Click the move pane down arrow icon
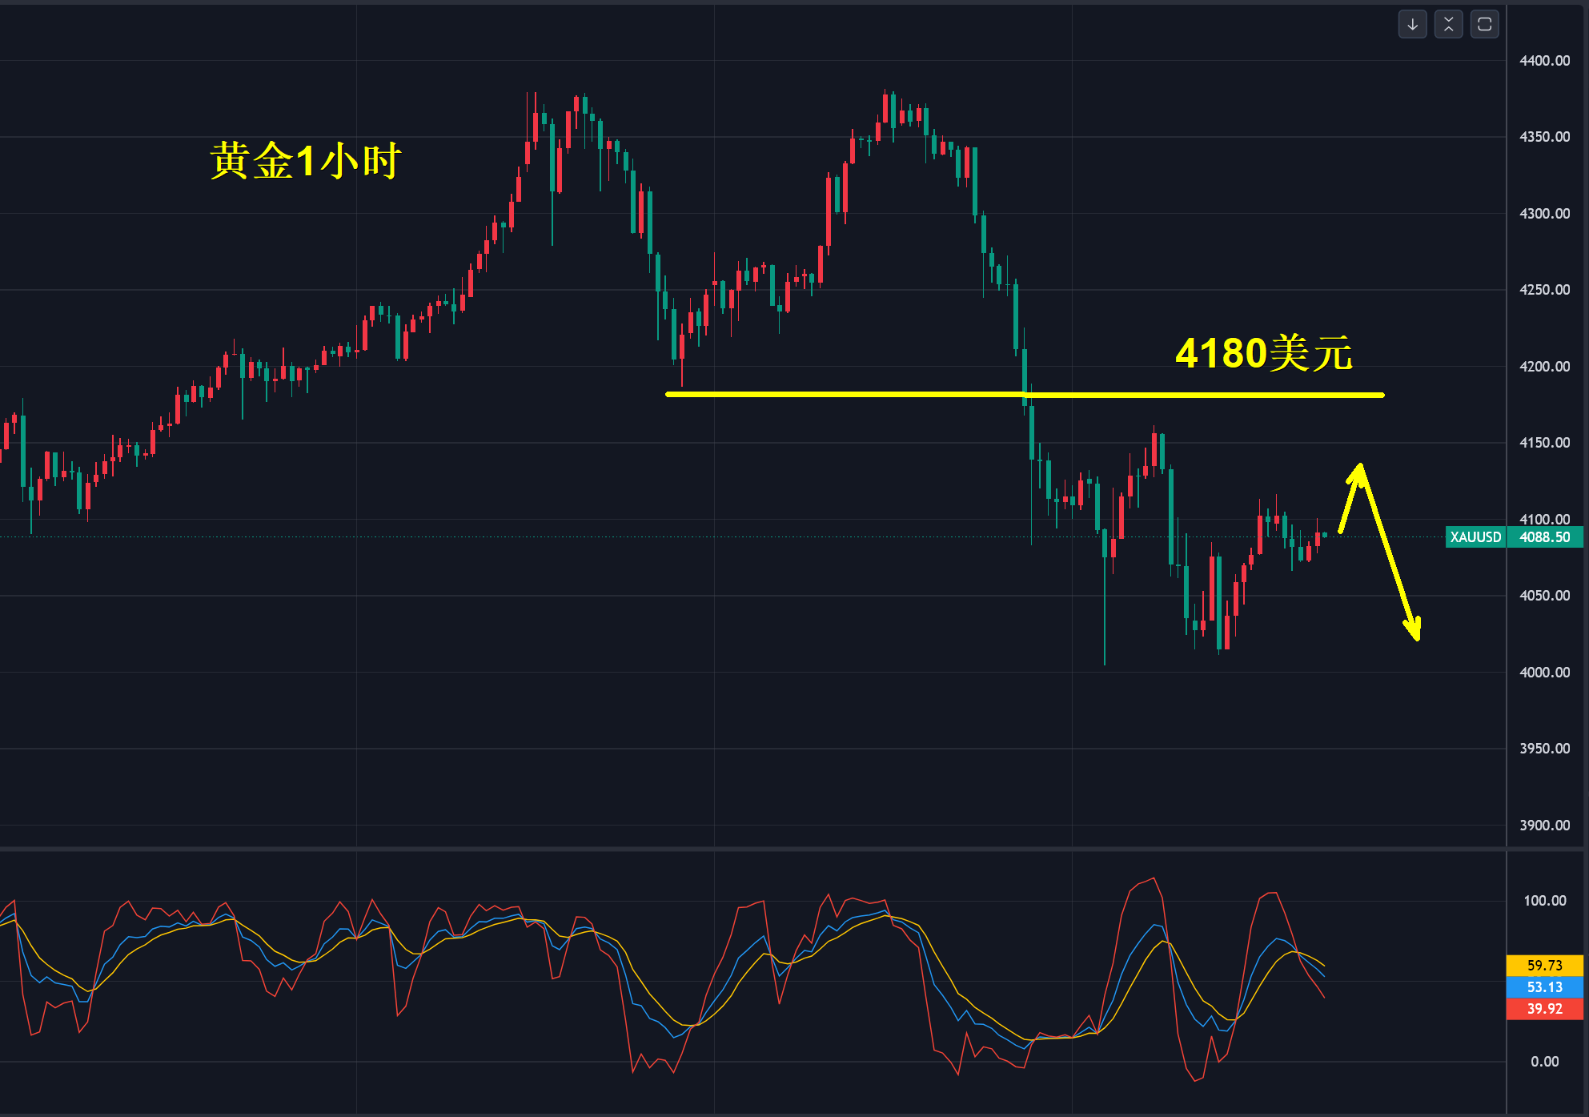The width and height of the screenshot is (1589, 1117). 1412,24
